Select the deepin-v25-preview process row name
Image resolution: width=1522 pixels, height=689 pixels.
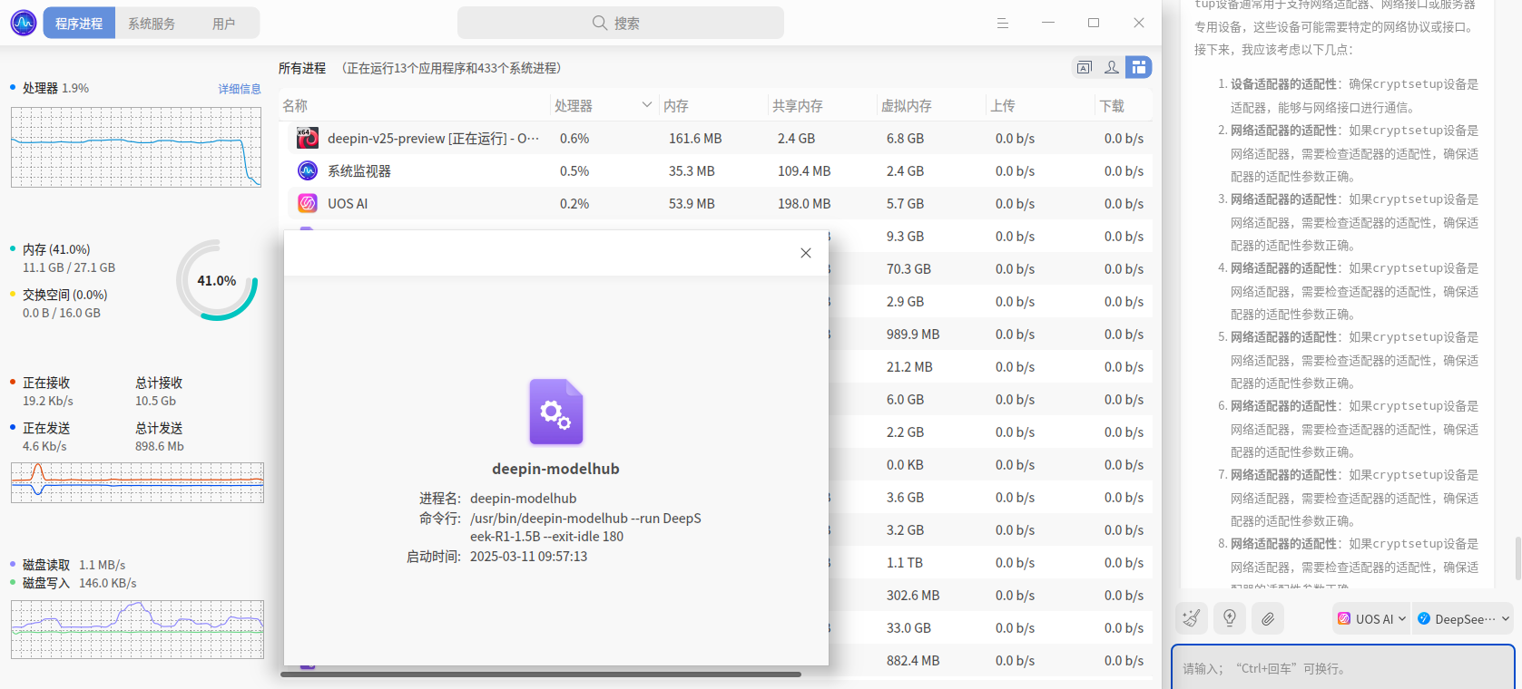pyautogui.click(x=434, y=139)
